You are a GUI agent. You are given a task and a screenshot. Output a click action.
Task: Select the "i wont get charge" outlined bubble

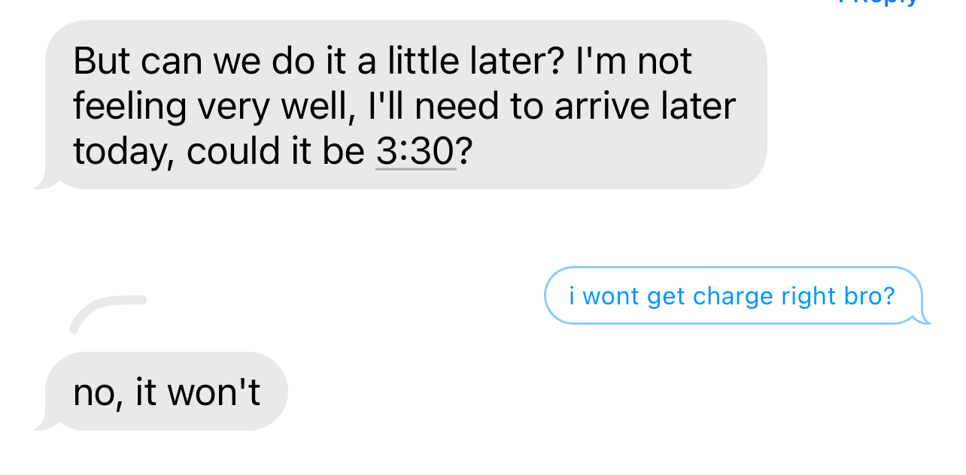731,295
